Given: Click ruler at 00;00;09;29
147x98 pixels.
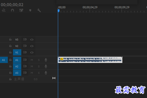Looking at the screenshot, I should coord(122,7).
